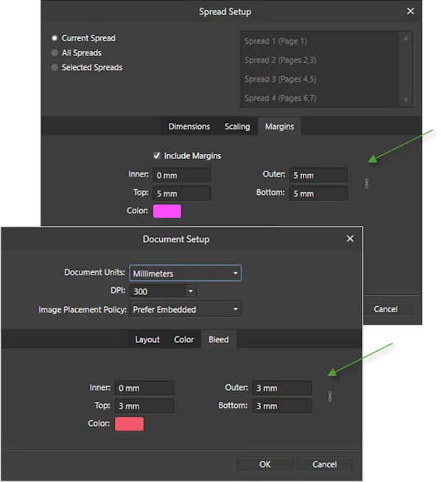Click Inner margin field in Spread Setup
Image resolution: width=442 pixels, height=482 pixels.
pos(182,175)
